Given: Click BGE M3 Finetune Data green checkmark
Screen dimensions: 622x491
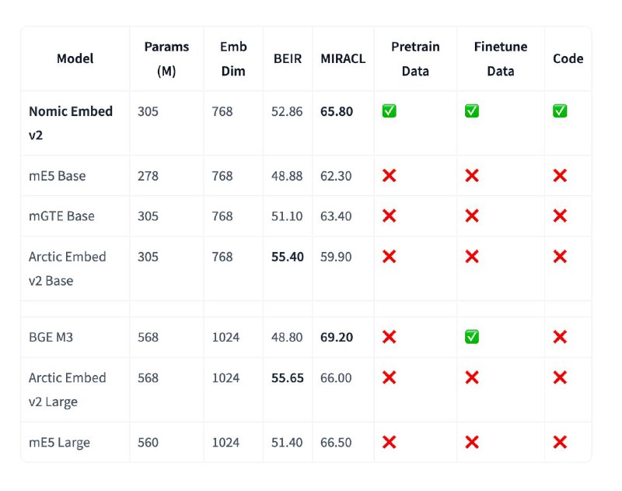Looking at the screenshot, I should pos(472,337).
